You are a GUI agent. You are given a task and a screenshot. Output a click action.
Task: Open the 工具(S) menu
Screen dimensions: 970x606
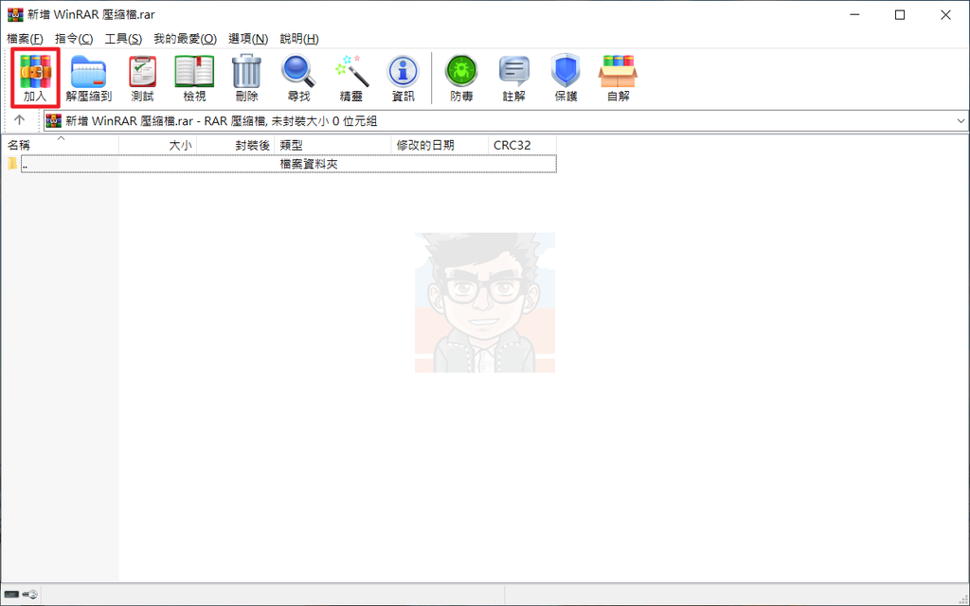(x=123, y=38)
